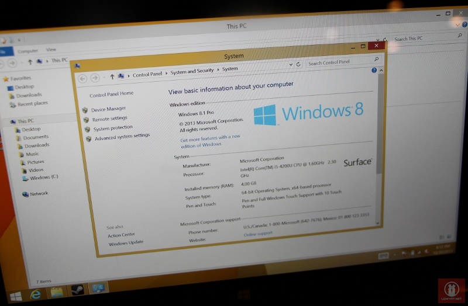Click scroll down arrow in System window

pos(377,223)
